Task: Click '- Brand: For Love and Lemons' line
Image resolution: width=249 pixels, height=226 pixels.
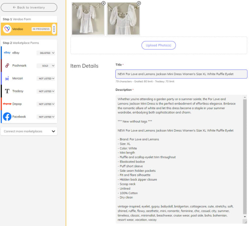Action: (138, 139)
